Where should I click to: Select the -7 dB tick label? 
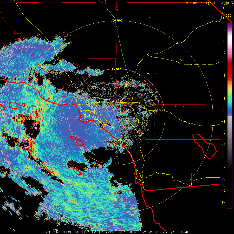(x=223, y=191)
